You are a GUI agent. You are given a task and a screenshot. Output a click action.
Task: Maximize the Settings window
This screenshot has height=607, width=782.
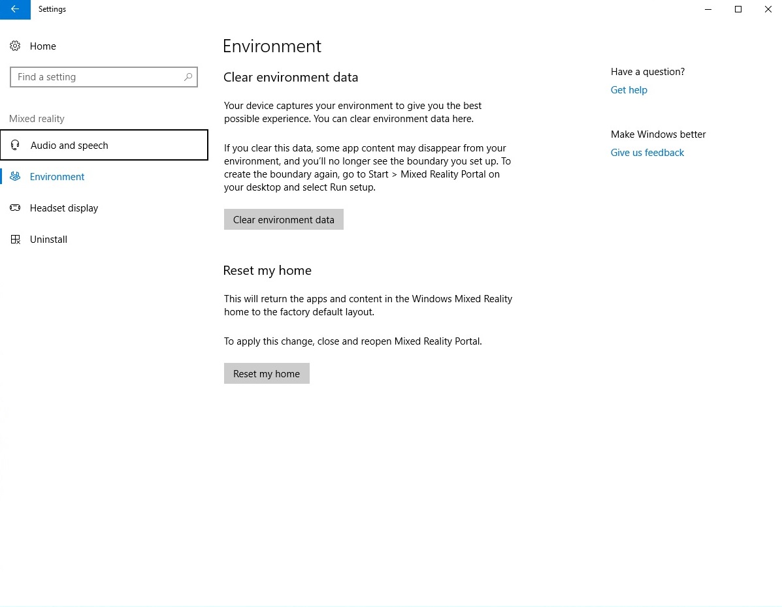tap(738, 9)
